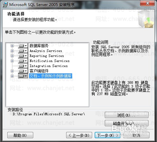Expand the 客户端组件 tree node
Viewport: 157px width, 142px height.
pos(12,71)
